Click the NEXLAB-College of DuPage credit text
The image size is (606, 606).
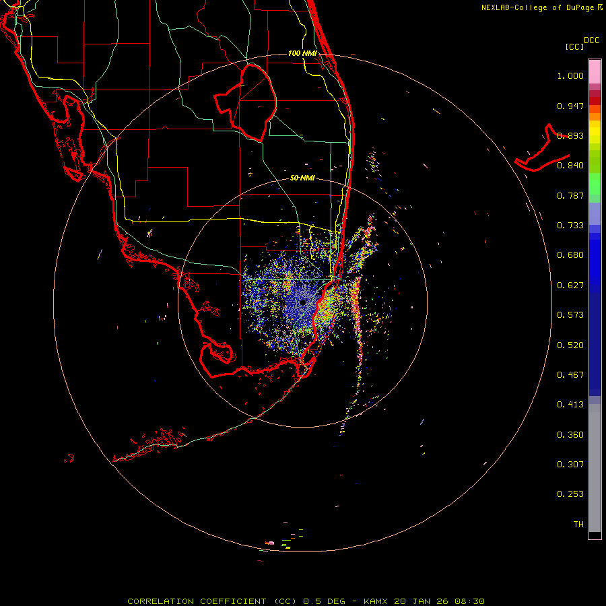(537, 7)
